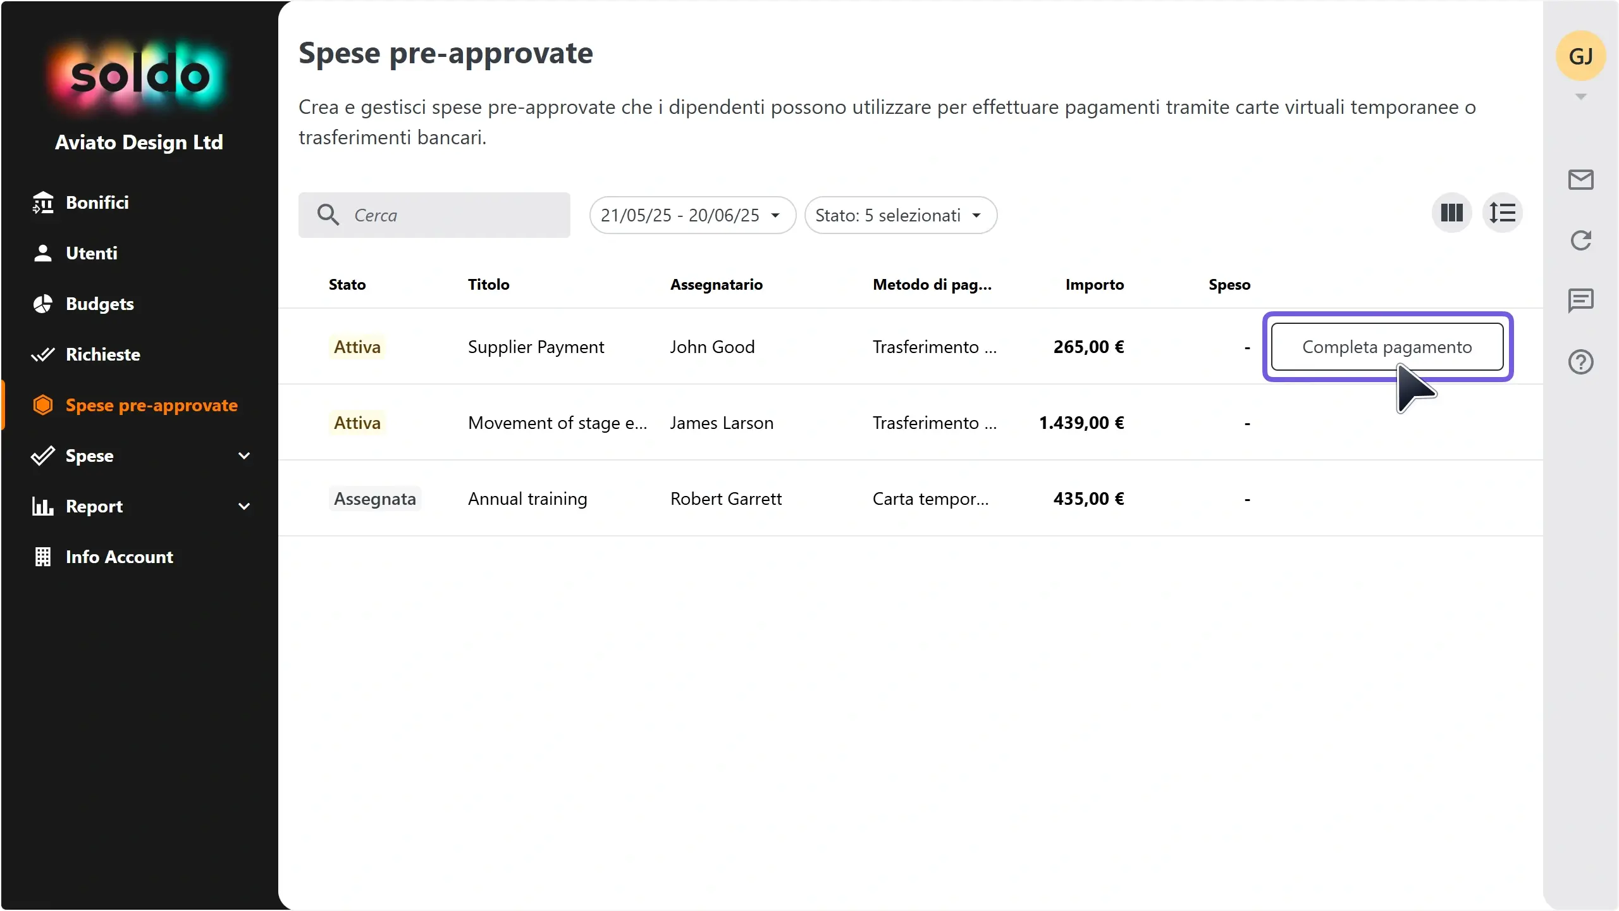Image resolution: width=1619 pixels, height=911 pixels.
Task: Click Trasferimento cell in John Good row
Action: pyautogui.click(x=935, y=347)
